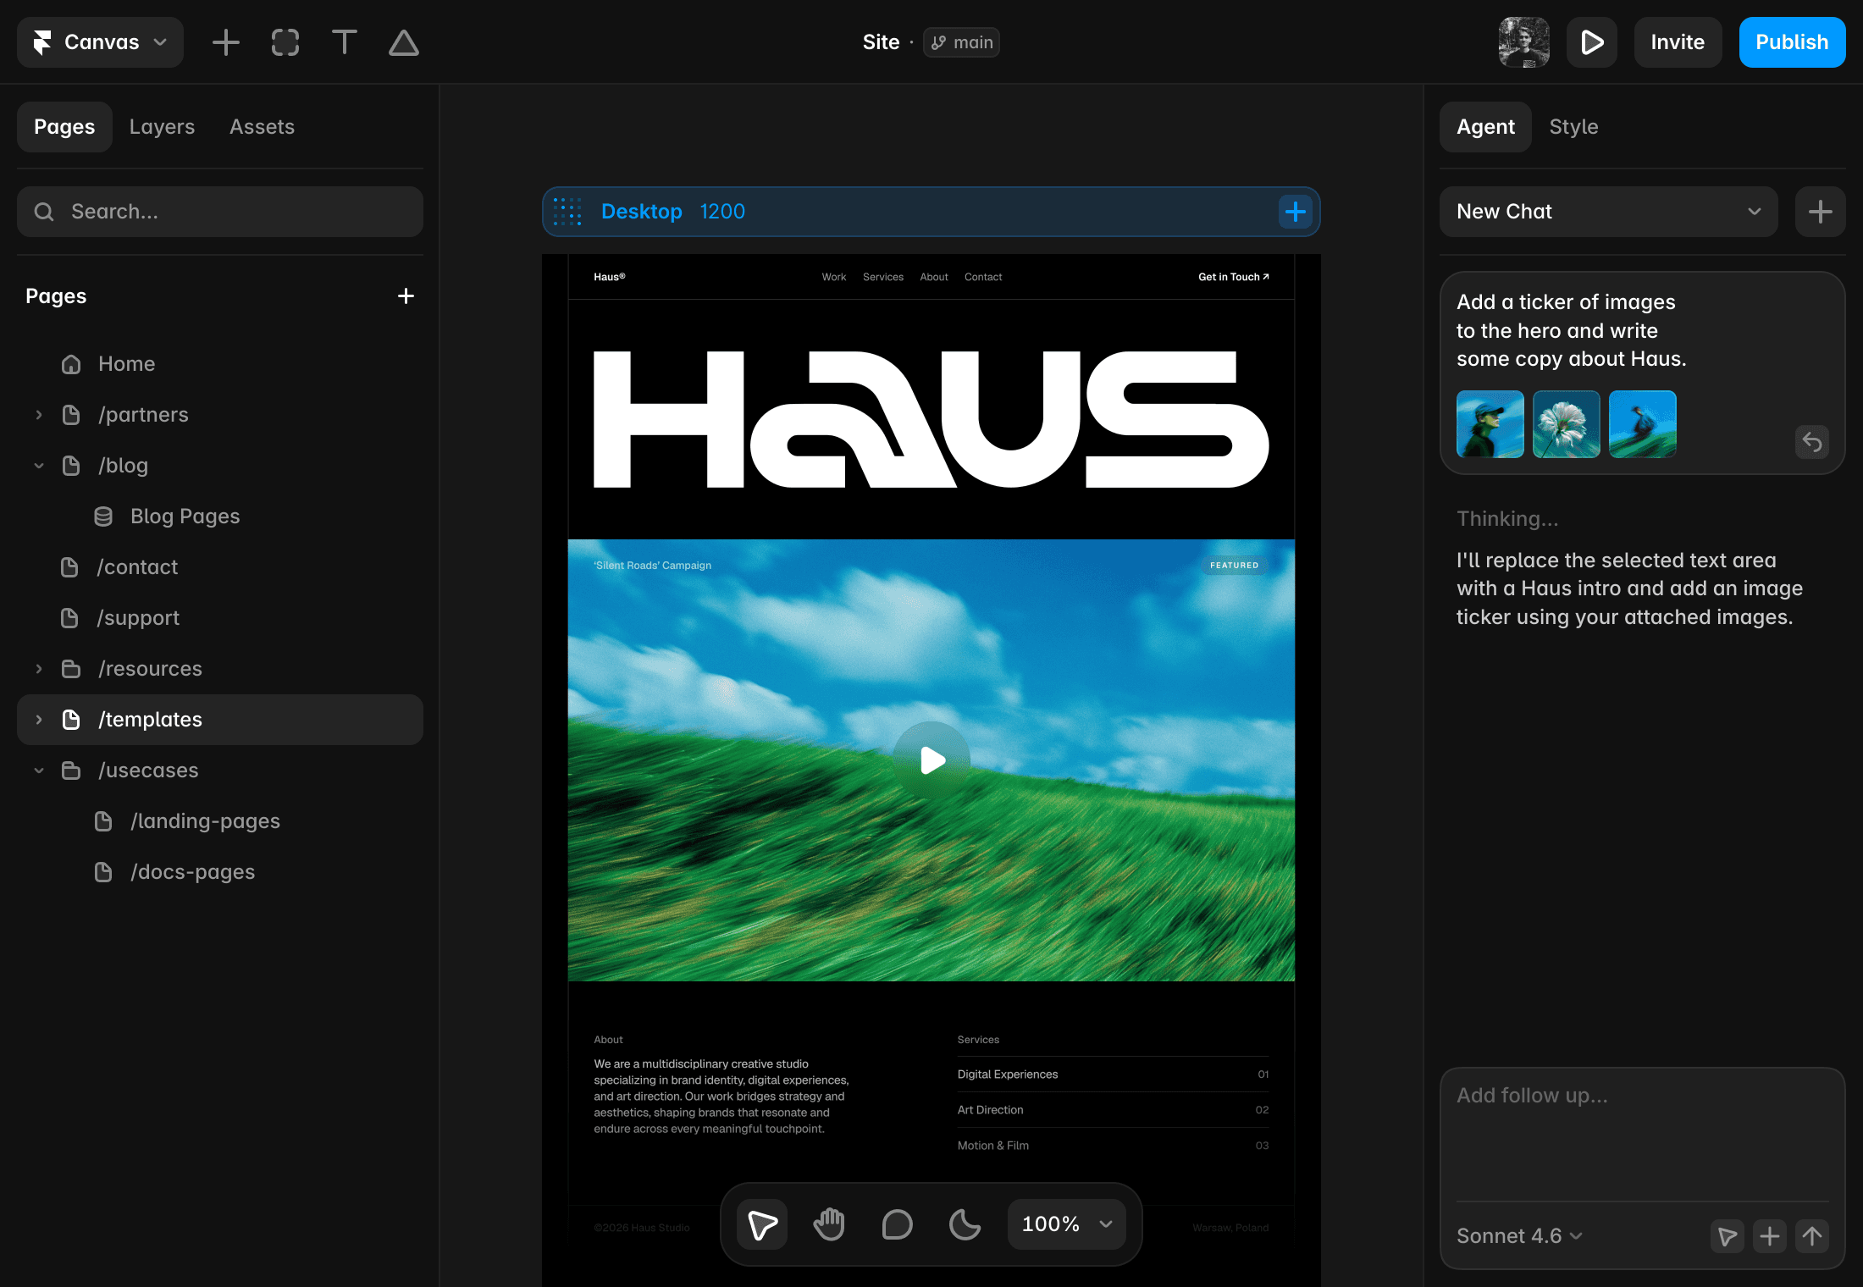Toggle dark mode moon icon
The width and height of the screenshot is (1863, 1287).
point(965,1224)
